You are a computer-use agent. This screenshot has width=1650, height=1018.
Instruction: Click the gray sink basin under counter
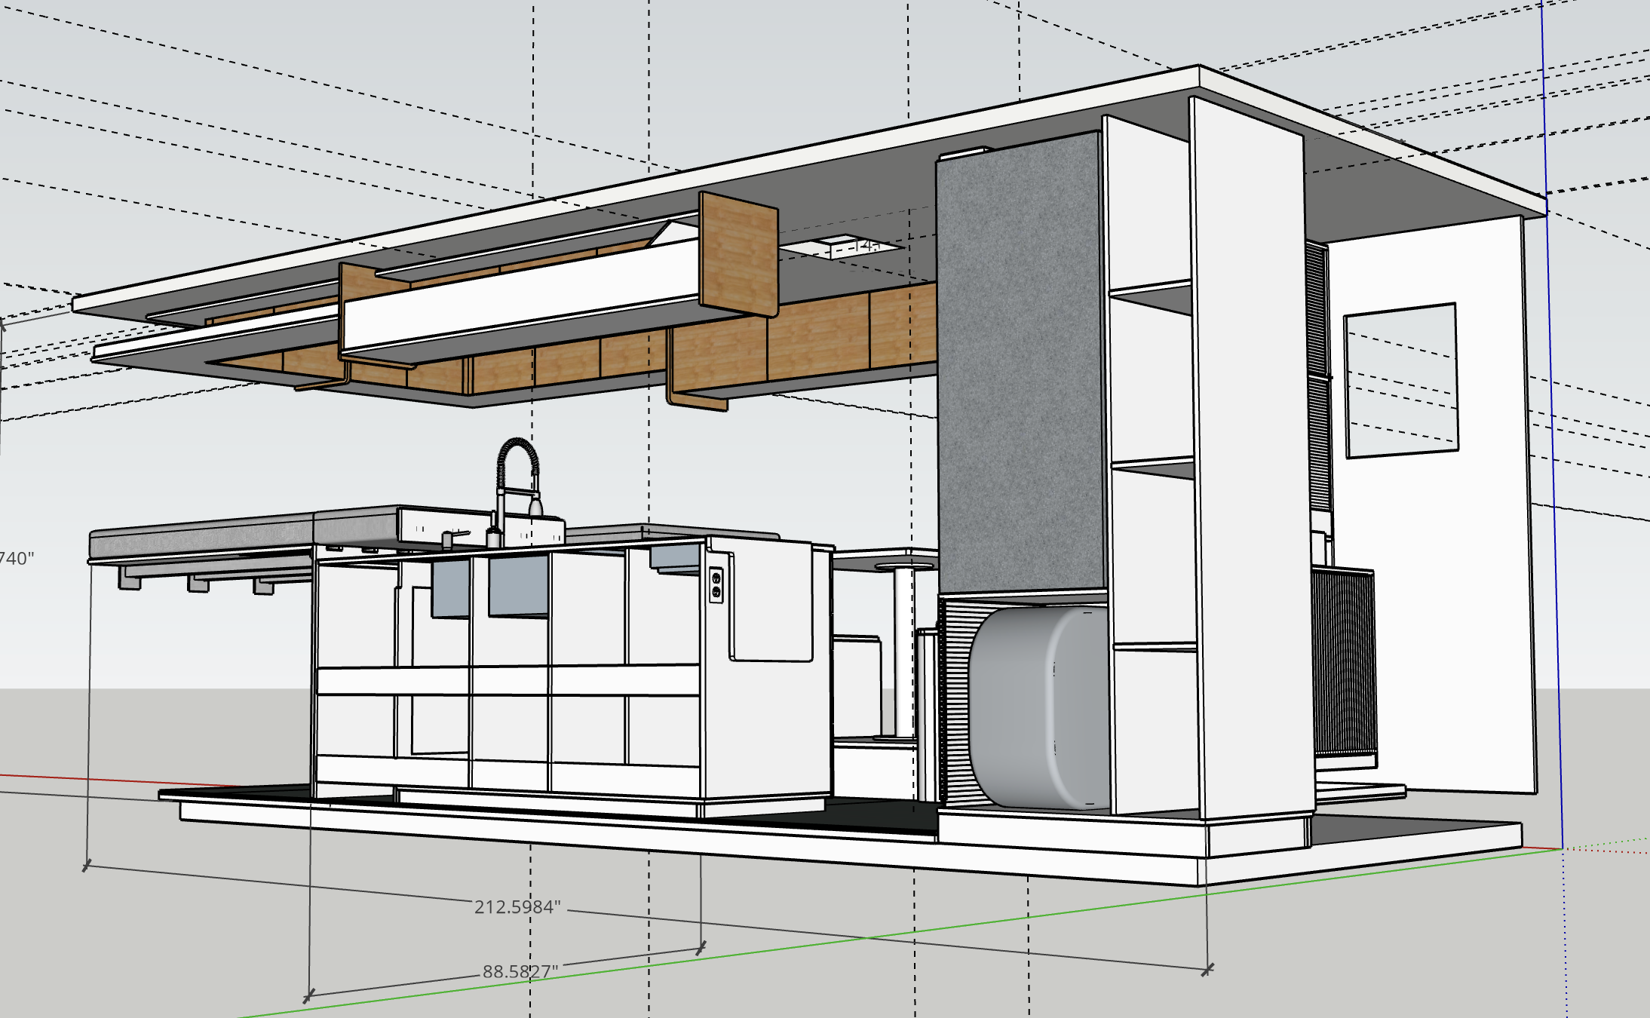518,586
